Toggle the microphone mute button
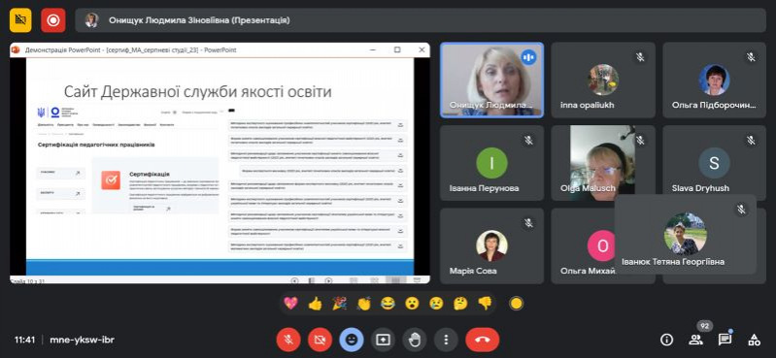Viewport: 776px width, 358px height. (x=288, y=340)
